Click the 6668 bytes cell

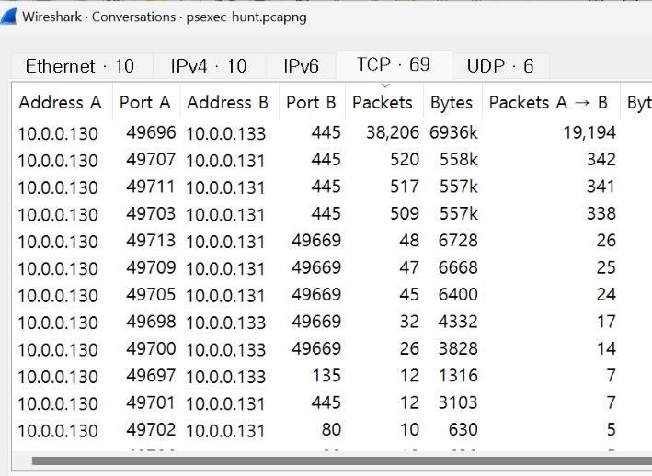(458, 268)
